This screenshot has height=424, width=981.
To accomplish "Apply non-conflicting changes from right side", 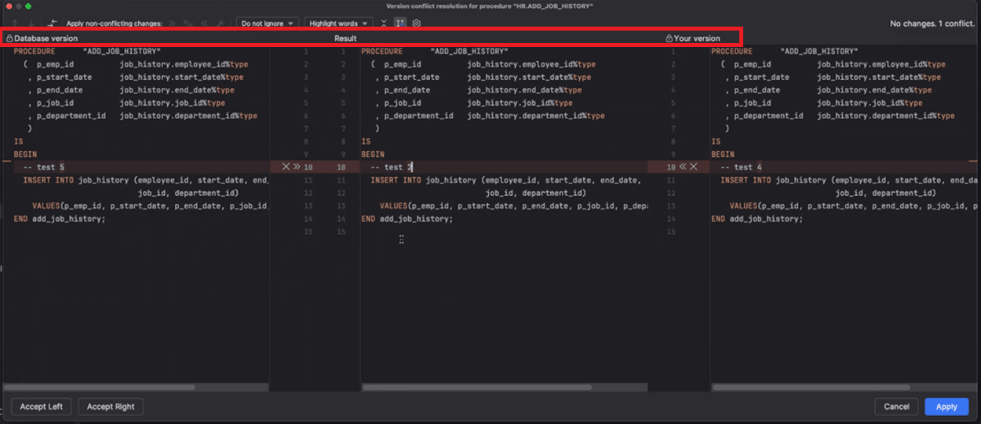I will coord(204,24).
